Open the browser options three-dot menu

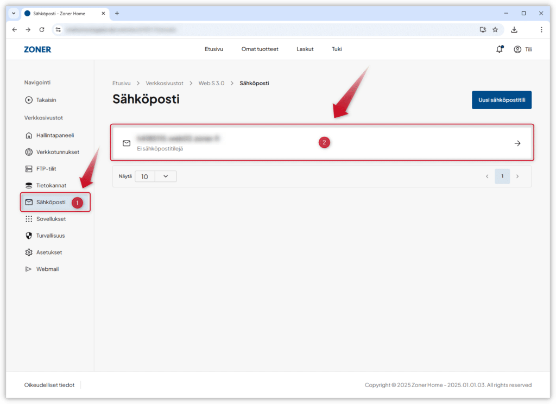[x=541, y=30]
